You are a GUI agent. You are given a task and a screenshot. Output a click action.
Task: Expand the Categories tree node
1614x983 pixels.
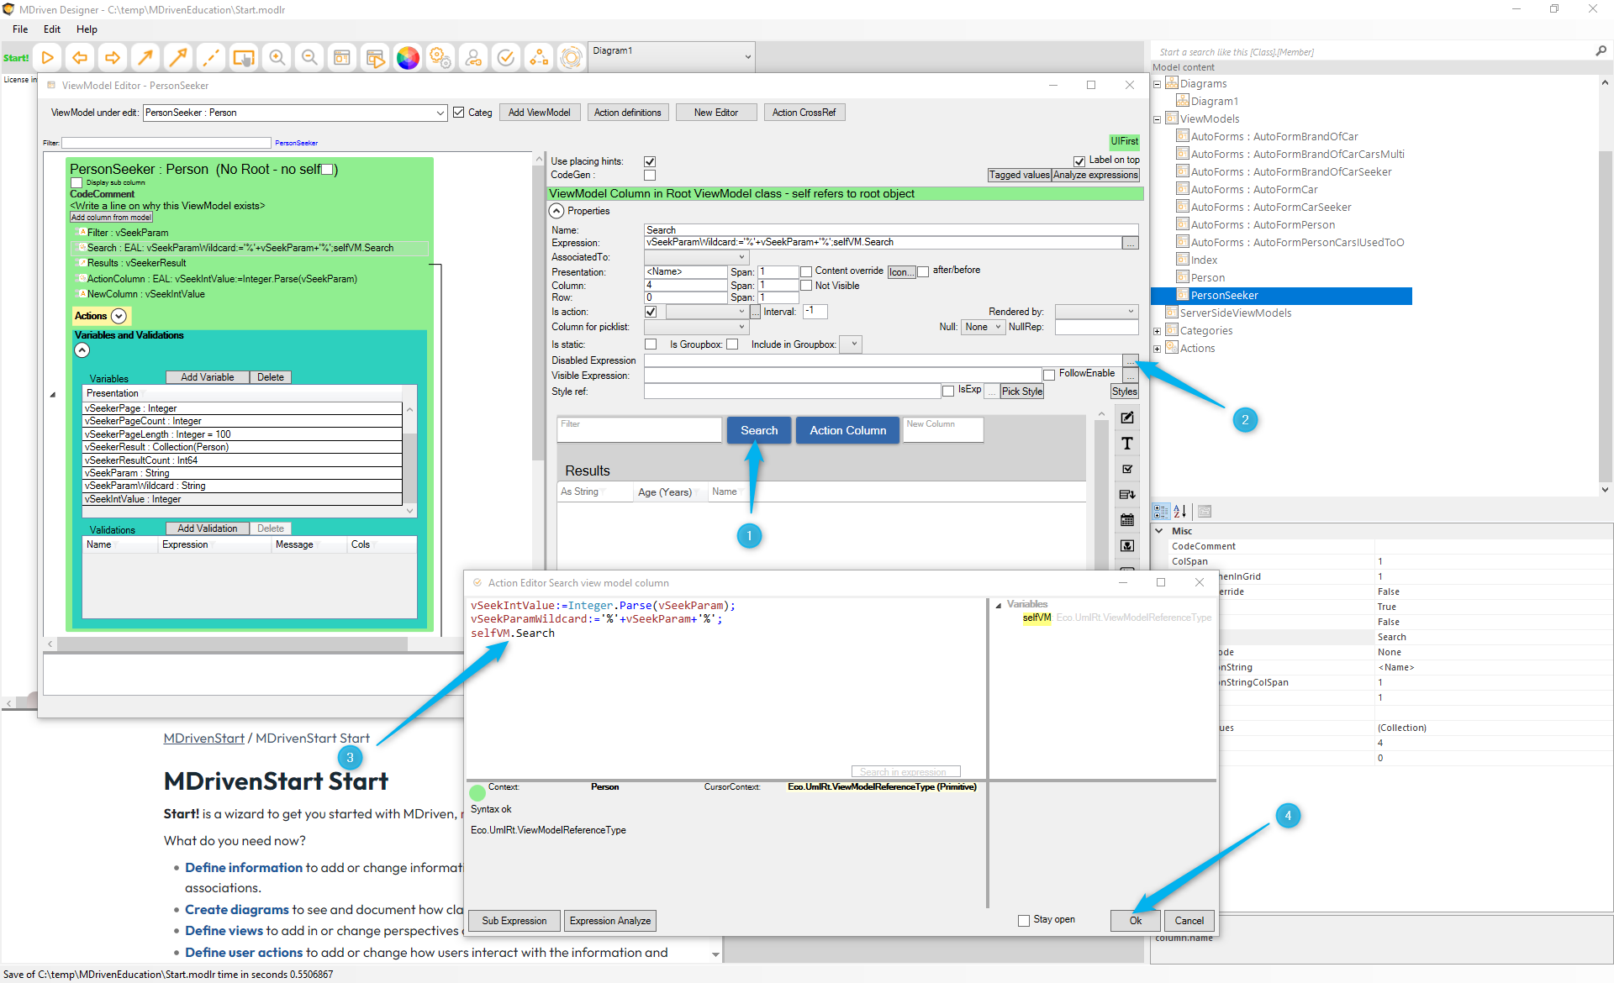tap(1157, 331)
